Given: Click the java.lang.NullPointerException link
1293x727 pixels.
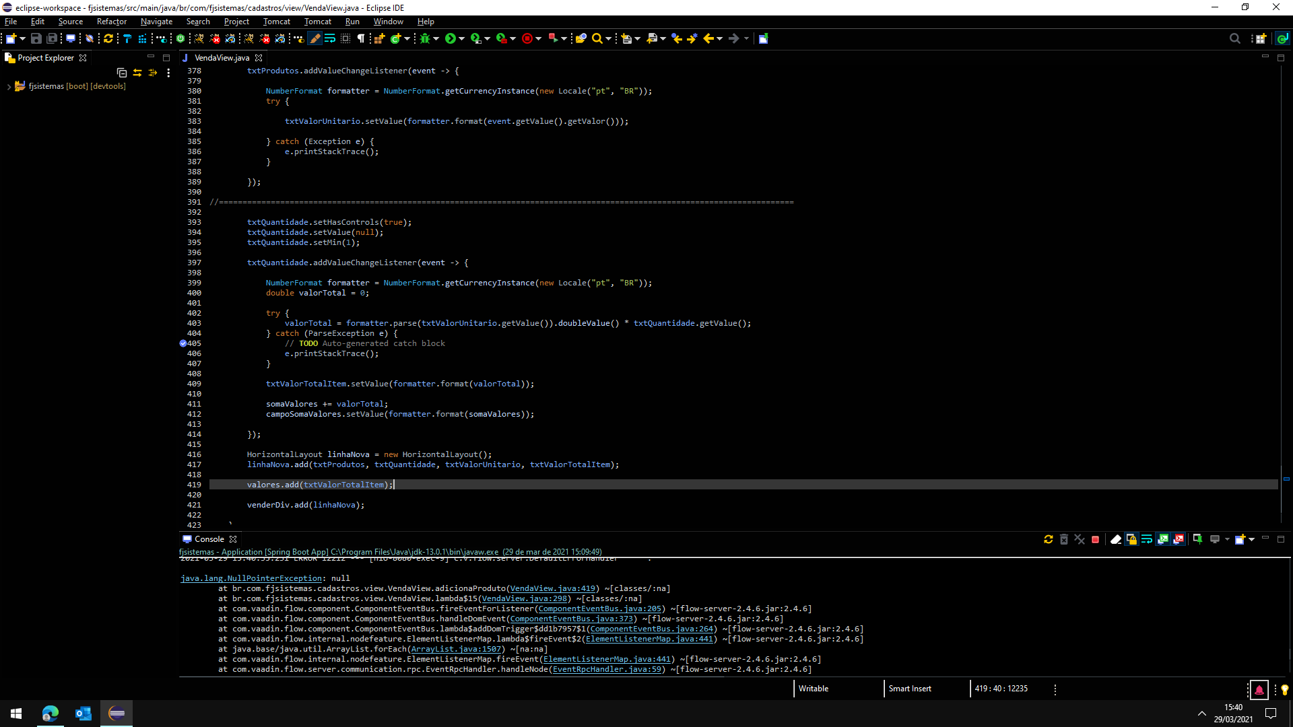Looking at the screenshot, I should [251, 578].
